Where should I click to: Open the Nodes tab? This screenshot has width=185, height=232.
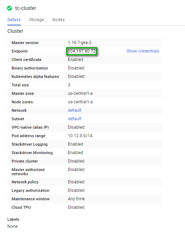pyautogui.click(x=58, y=20)
